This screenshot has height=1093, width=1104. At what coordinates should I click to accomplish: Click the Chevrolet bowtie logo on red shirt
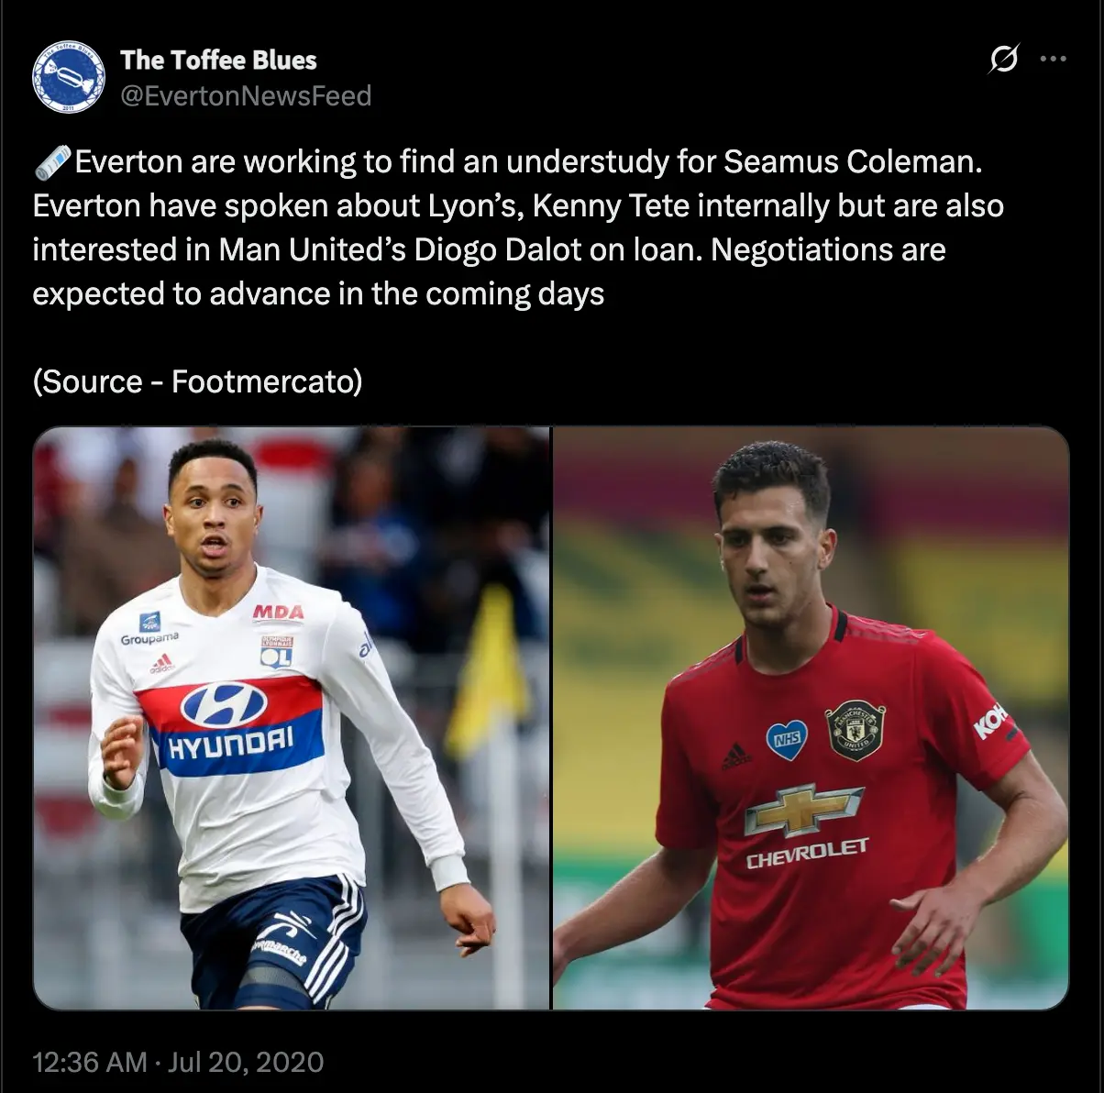803,809
